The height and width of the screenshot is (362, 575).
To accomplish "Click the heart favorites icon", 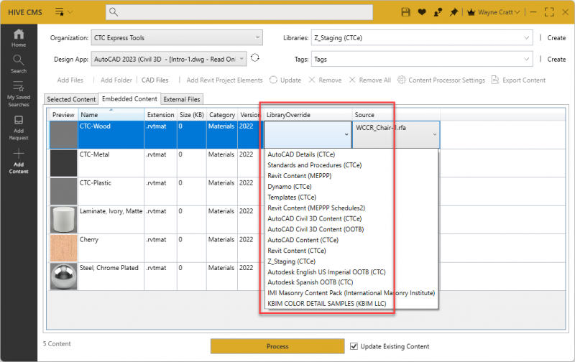I will [x=422, y=12].
